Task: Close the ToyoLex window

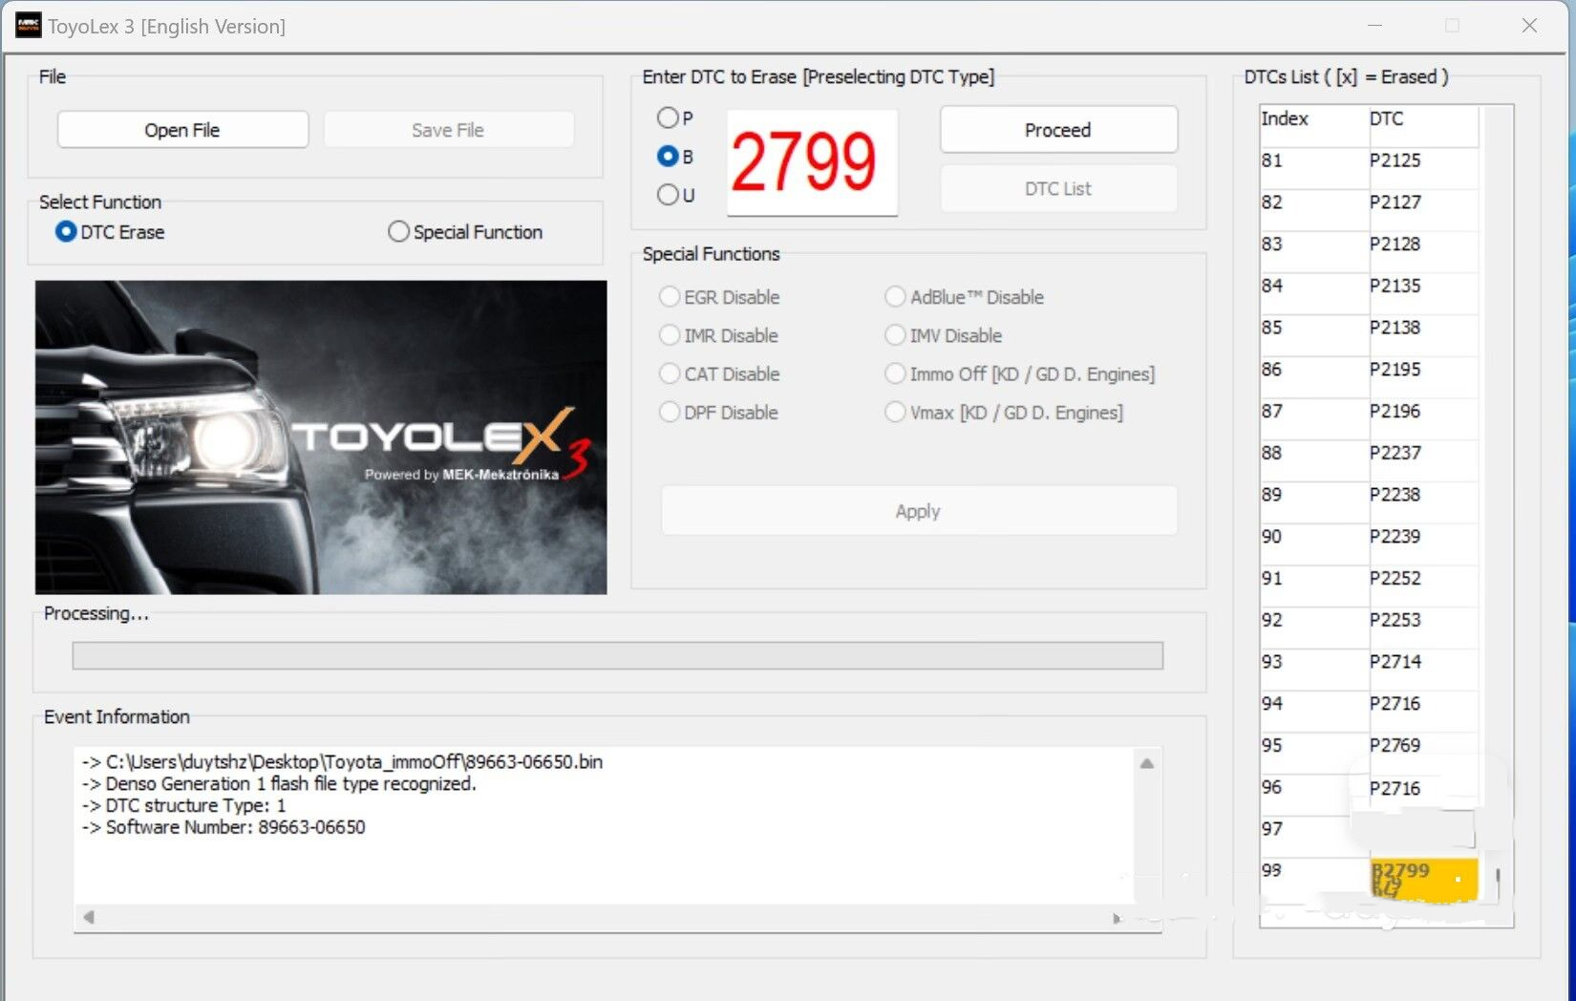Action: click(x=1529, y=26)
